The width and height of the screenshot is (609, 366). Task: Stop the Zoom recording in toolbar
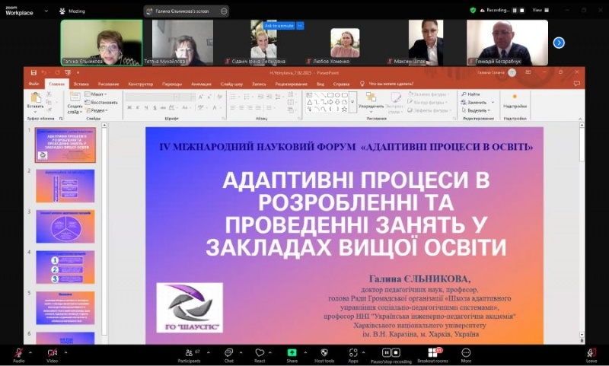[396, 352]
